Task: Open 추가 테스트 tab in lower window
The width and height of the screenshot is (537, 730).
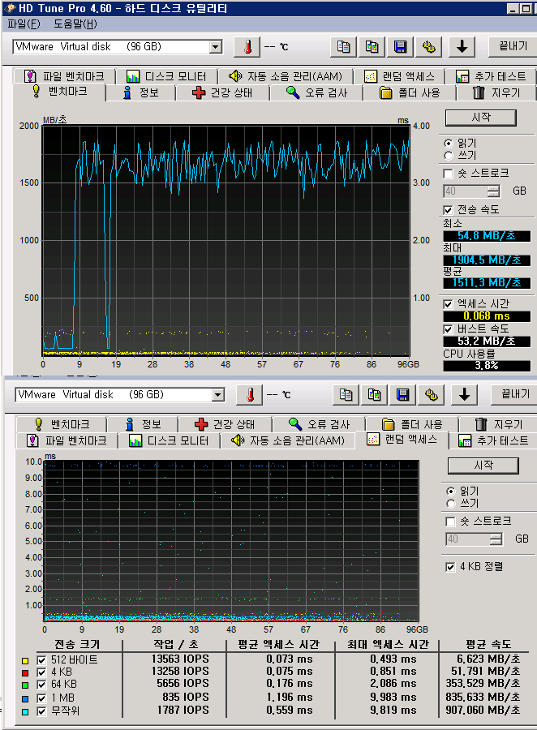Action: tap(494, 441)
